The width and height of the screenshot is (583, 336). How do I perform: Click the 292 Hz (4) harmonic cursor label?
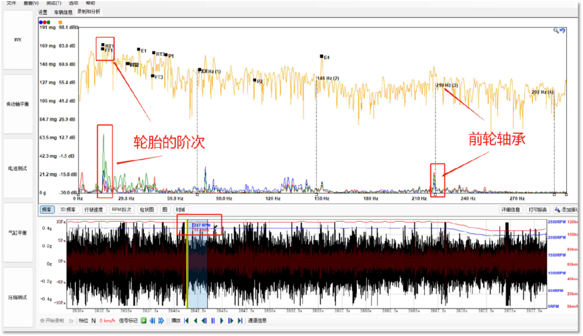[543, 92]
